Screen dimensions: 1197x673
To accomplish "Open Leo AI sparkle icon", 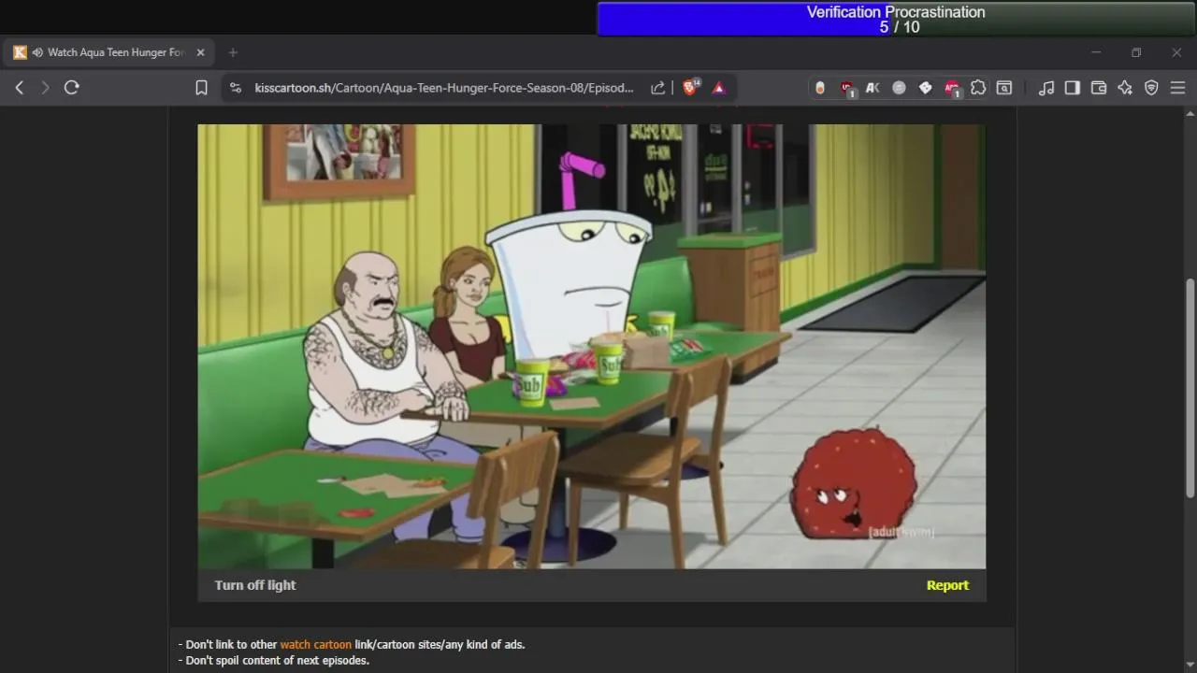I will [x=1125, y=88].
